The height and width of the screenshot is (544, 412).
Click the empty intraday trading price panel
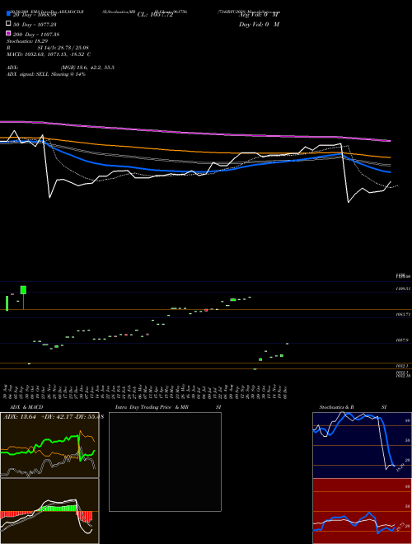coord(165,462)
